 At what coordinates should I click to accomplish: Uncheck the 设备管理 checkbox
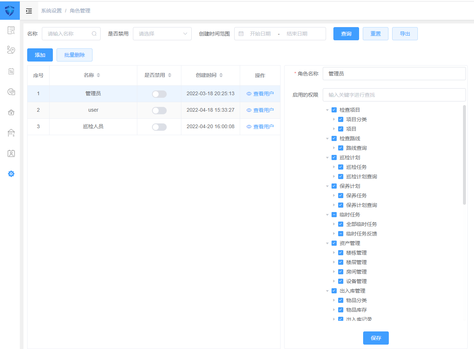click(341, 281)
